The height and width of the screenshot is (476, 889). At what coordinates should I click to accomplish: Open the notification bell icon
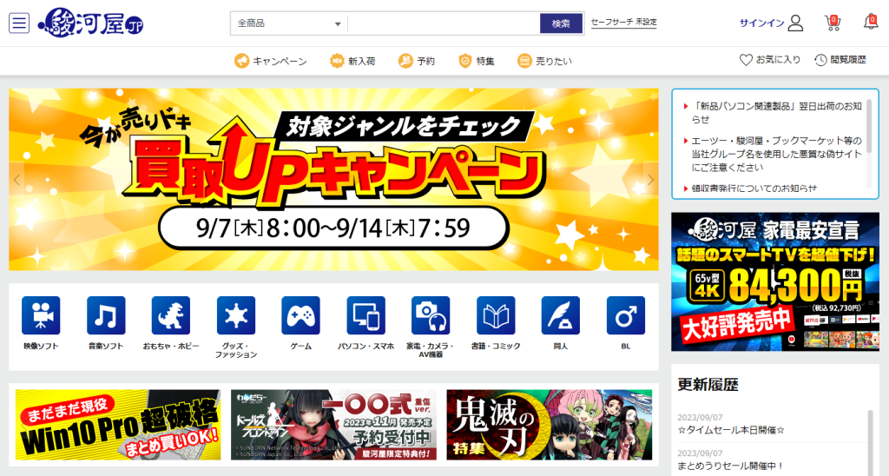tap(870, 23)
